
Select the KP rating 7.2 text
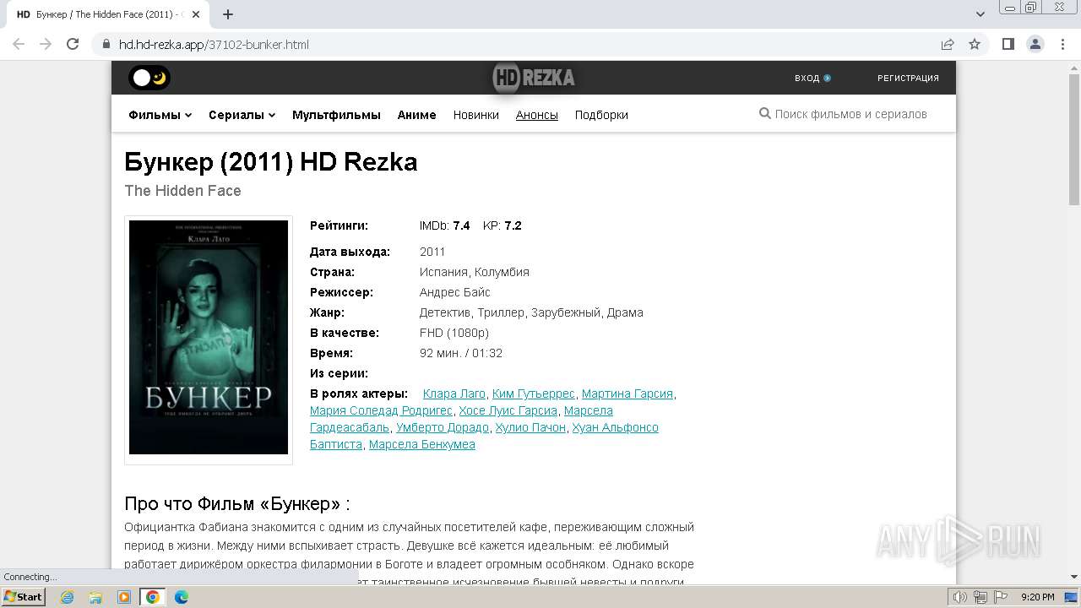click(502, 225)
